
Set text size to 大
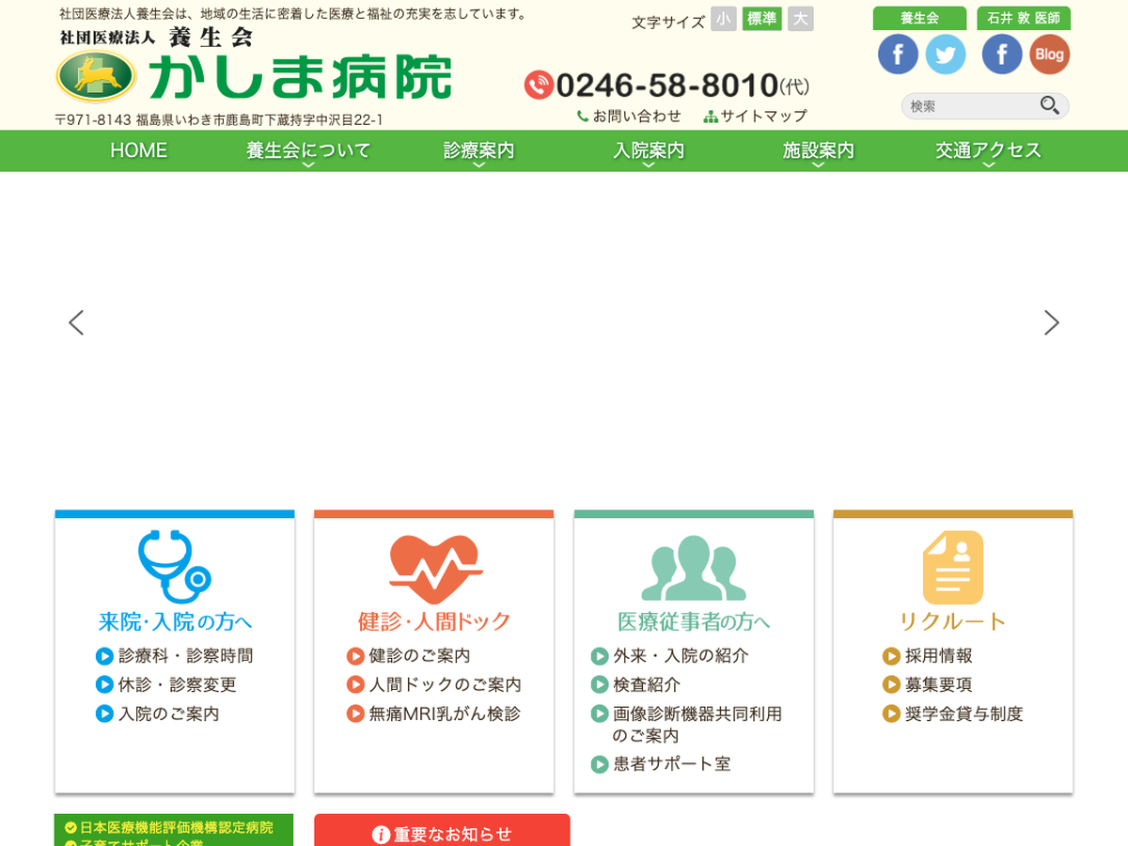pos(800,20)
